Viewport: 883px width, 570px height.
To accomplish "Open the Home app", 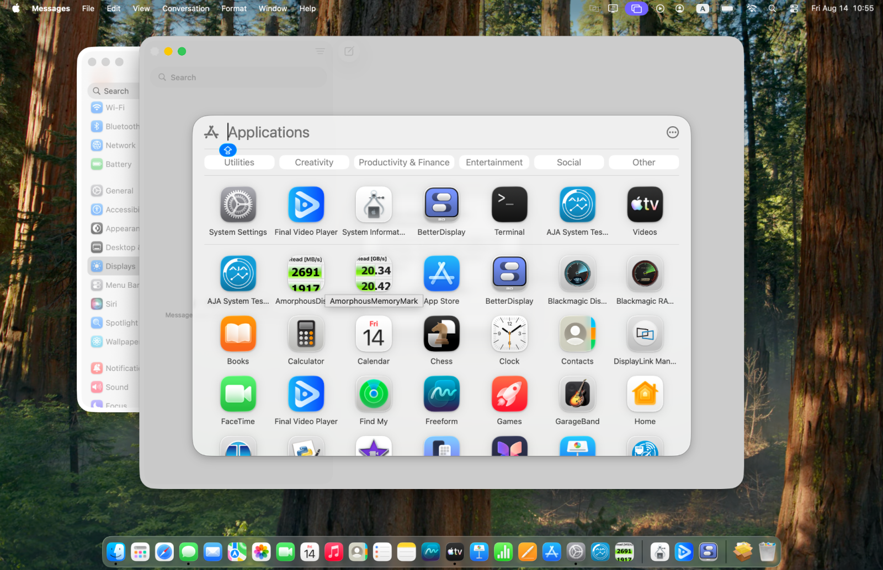I will [645, 394].
